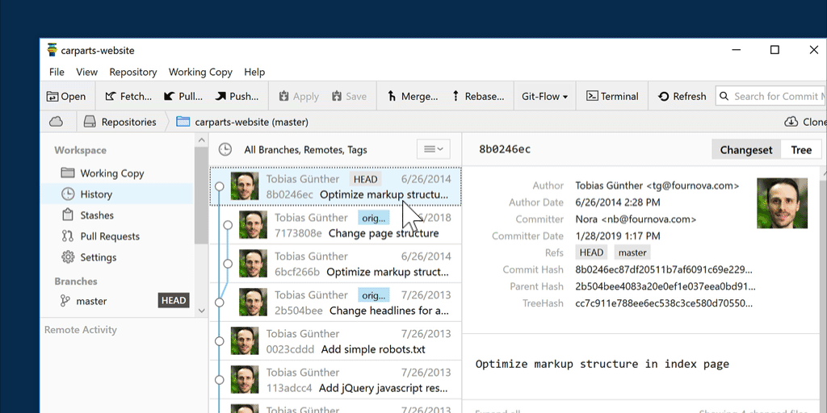Switch to the Tree view
This screenshot has width=827, height=413.
801,150
